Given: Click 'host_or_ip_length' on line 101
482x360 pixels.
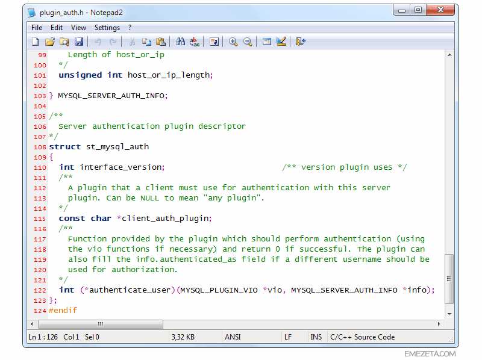Looking at the screenshot, I should point(169,75).
